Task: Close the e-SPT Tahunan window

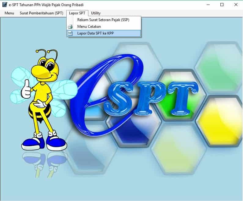Action: [x=236, y=5]
